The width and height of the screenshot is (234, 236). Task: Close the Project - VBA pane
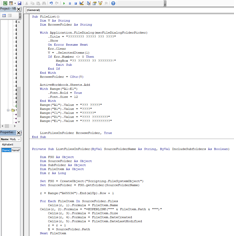pos(18,9)
